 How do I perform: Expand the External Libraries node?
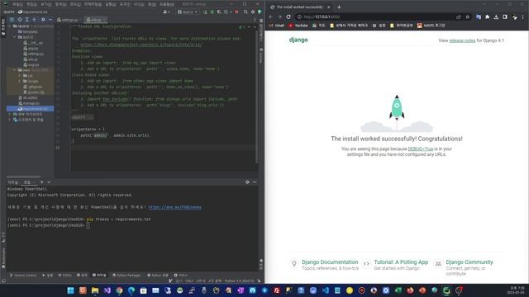pos(9,114)
